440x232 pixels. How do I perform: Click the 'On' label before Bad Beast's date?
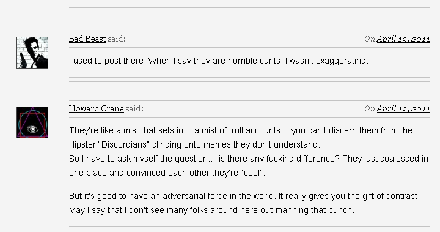coord(370,39)
